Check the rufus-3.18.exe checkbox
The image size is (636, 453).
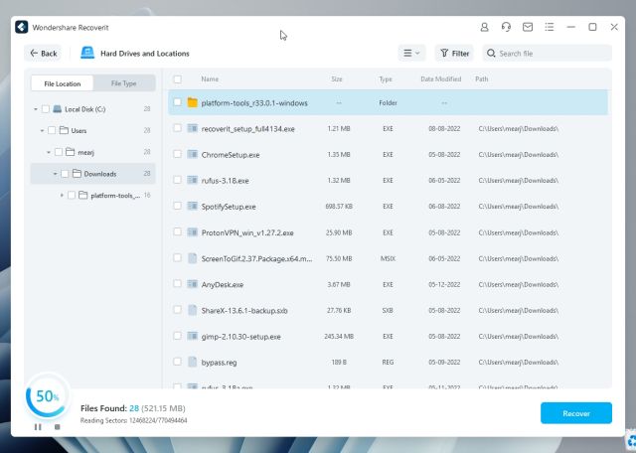point(177,180)
